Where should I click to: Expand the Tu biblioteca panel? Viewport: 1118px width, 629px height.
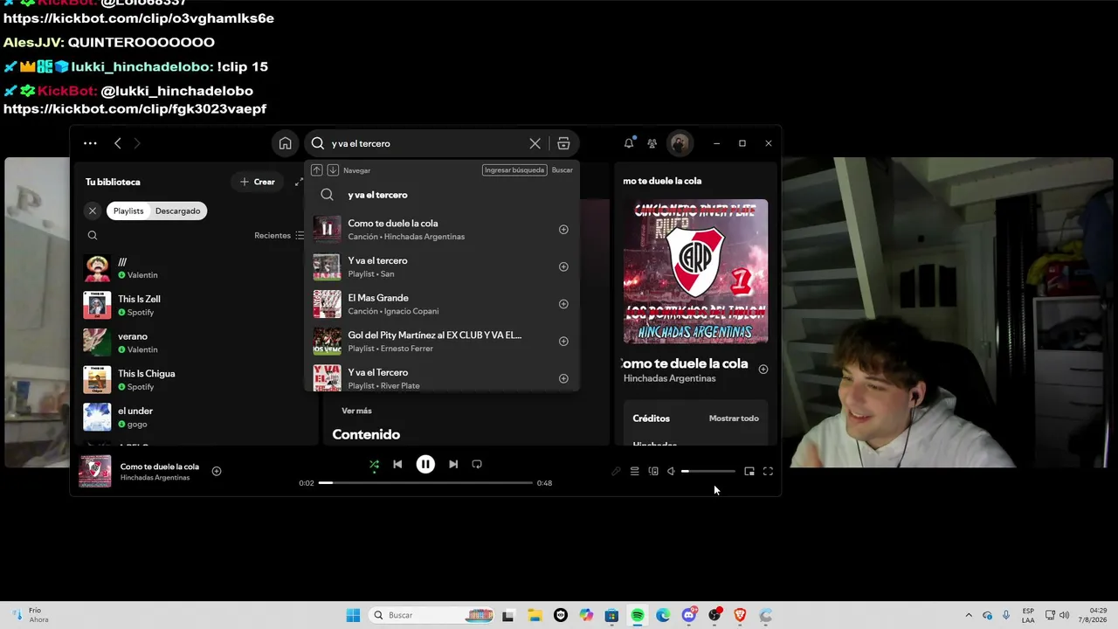pyautogui.click(x=299, y=182)
